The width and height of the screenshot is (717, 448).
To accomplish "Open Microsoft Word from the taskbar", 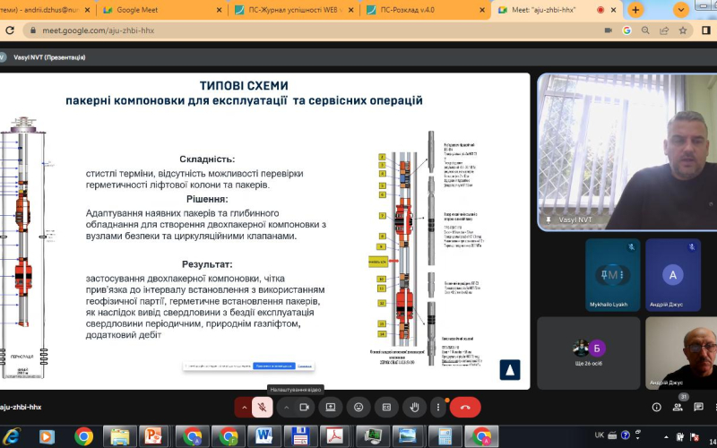I will (x=265, y=436).
